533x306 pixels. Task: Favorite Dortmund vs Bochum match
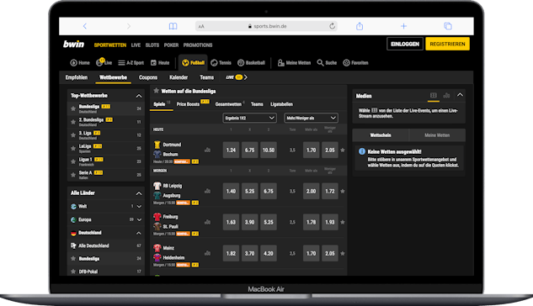coord(343,150)
